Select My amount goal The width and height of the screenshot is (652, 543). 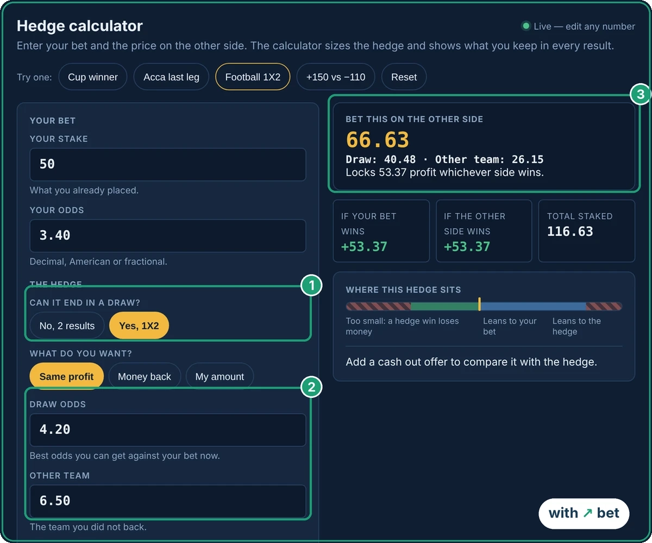220,376
